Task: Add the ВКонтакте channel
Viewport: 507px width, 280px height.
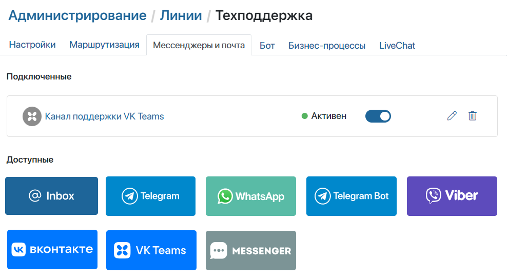Action: [52, 249]
